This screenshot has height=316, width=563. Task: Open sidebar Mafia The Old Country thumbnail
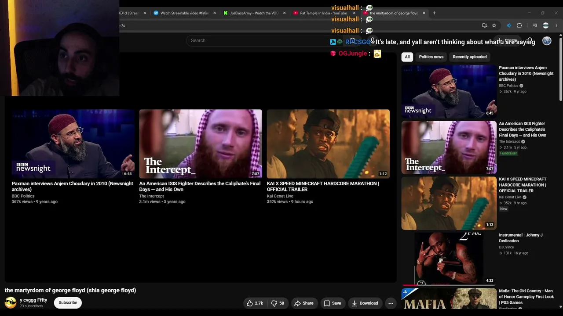(449, 299)
